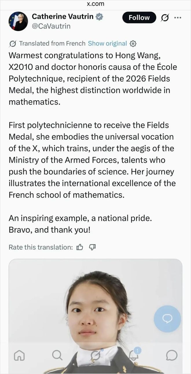
Task: Tap the x.com address bar
Action: pos(95,4)
